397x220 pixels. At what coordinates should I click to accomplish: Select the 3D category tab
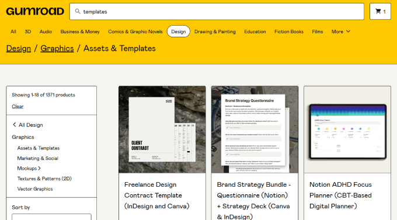point(28,32)
